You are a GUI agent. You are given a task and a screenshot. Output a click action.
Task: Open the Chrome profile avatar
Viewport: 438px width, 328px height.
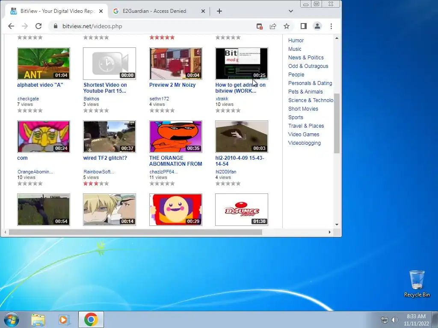(x=317, y=26)
